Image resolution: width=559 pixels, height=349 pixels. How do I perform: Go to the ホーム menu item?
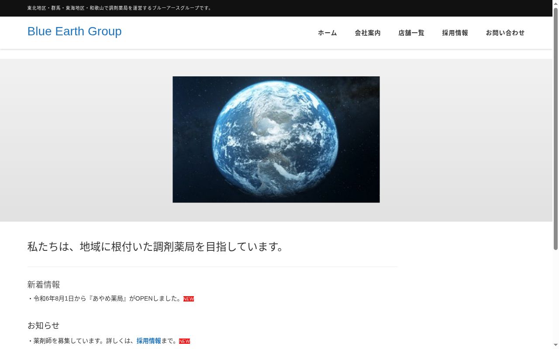pos(328,33)
